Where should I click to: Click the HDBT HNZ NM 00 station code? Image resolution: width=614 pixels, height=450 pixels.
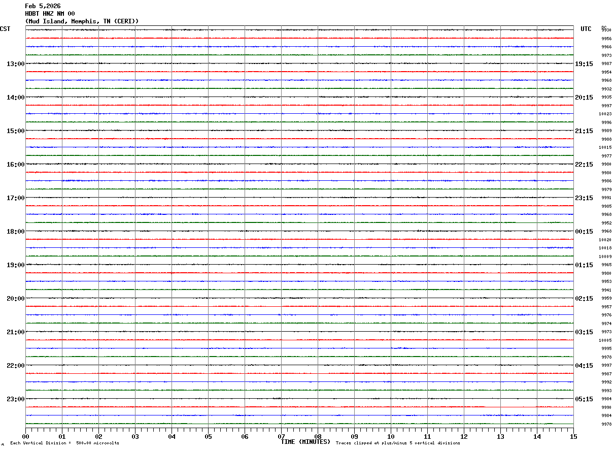pos(50,14)
